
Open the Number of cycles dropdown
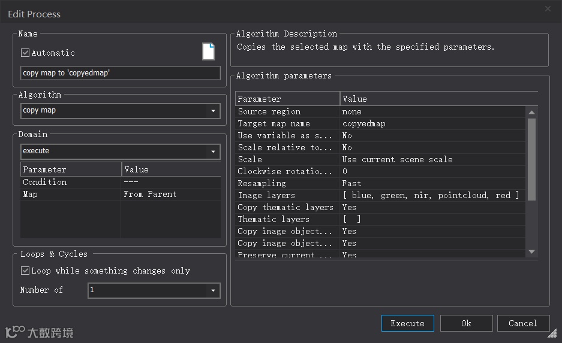(213, 290)
